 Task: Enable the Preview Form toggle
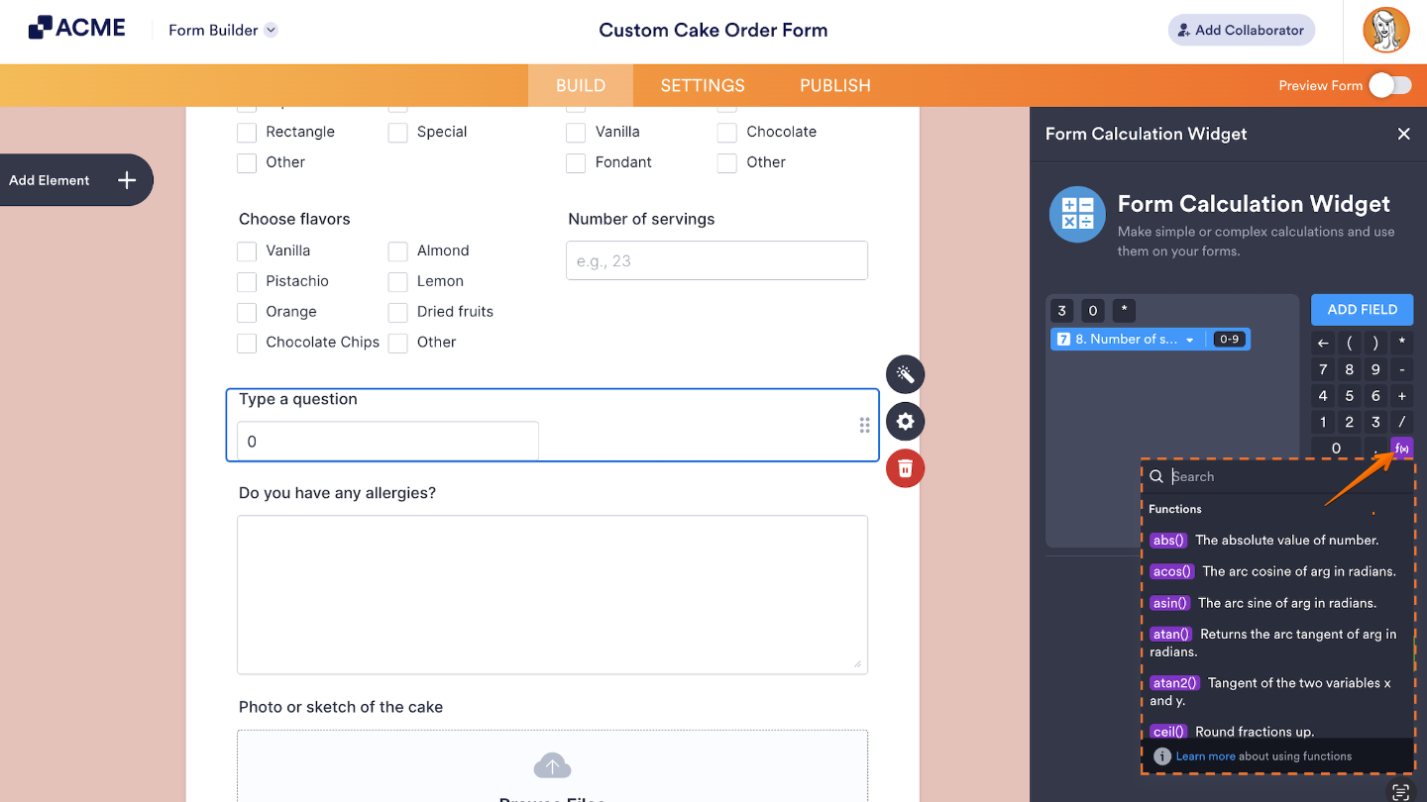click(1389, 85)
